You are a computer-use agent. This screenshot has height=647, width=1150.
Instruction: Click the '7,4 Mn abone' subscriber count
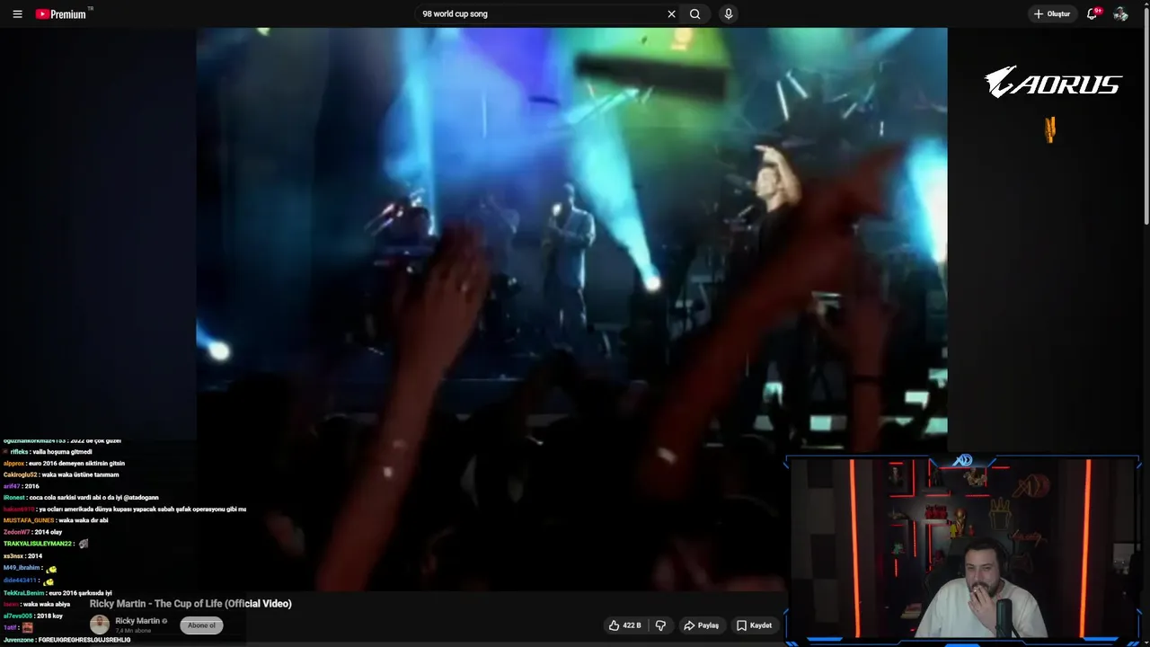click(x=133, y=631)
